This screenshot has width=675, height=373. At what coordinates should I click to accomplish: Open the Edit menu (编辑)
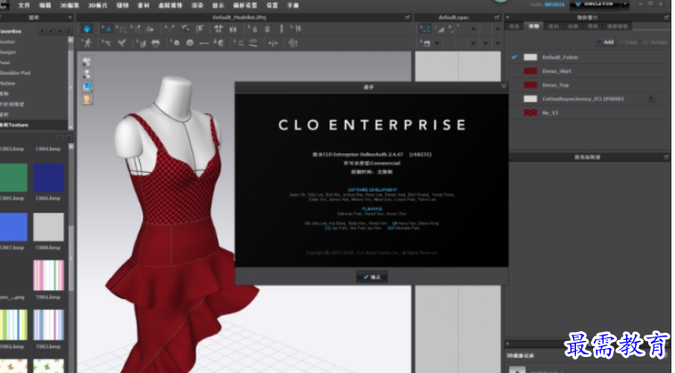click(45, 5)
